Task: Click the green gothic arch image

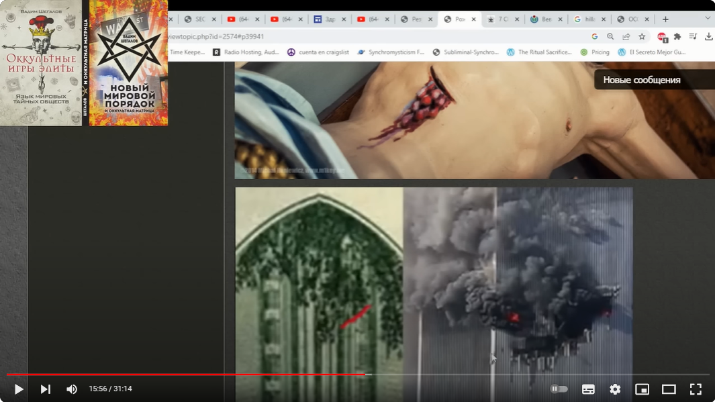Action: point(319,295)
